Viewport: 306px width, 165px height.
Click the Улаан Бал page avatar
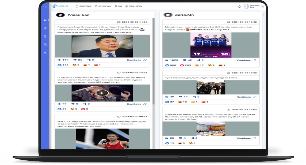tap(60, 15)
